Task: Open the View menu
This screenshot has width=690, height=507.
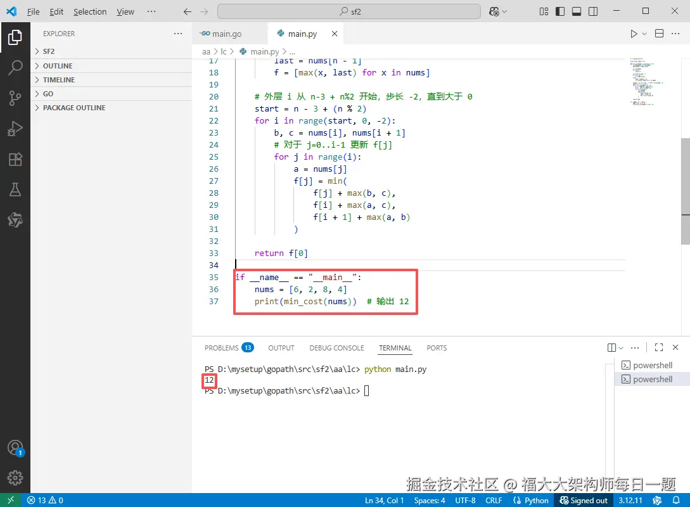Action: click(125, 11)
